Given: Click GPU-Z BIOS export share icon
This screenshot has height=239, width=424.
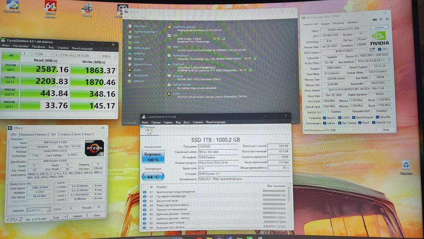Looking at the screenshot, I should (372, 49).
